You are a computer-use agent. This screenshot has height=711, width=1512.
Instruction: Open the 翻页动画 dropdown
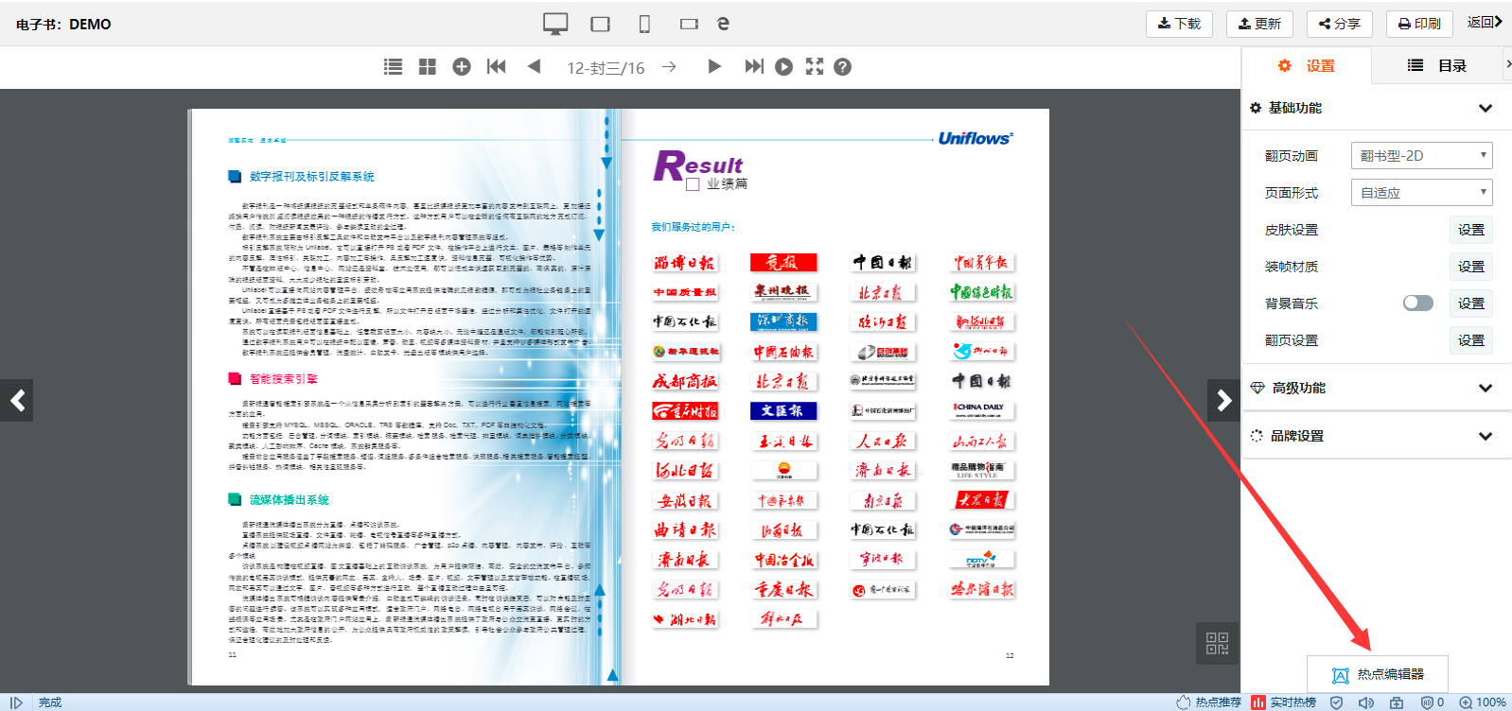pos(1421,155)
